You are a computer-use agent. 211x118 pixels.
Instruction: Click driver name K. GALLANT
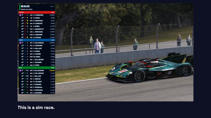coord(38,49)
